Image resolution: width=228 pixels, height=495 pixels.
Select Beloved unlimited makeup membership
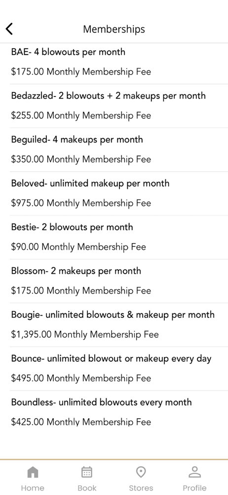pyautogui.click(x=114, y=194)
